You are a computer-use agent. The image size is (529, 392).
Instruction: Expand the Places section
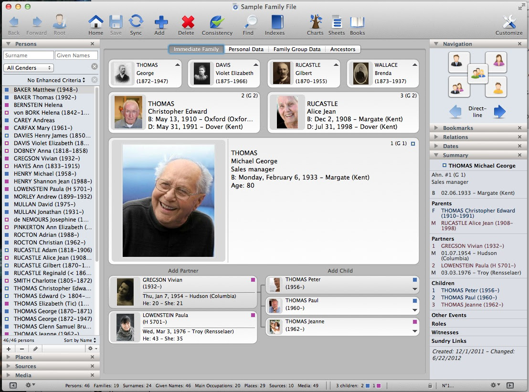pos(23,357)
